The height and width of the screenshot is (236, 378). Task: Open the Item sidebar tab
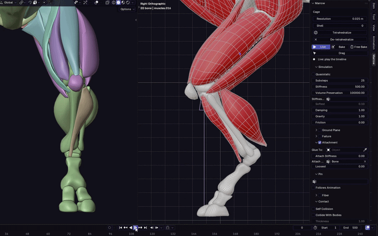click(374, 6)
